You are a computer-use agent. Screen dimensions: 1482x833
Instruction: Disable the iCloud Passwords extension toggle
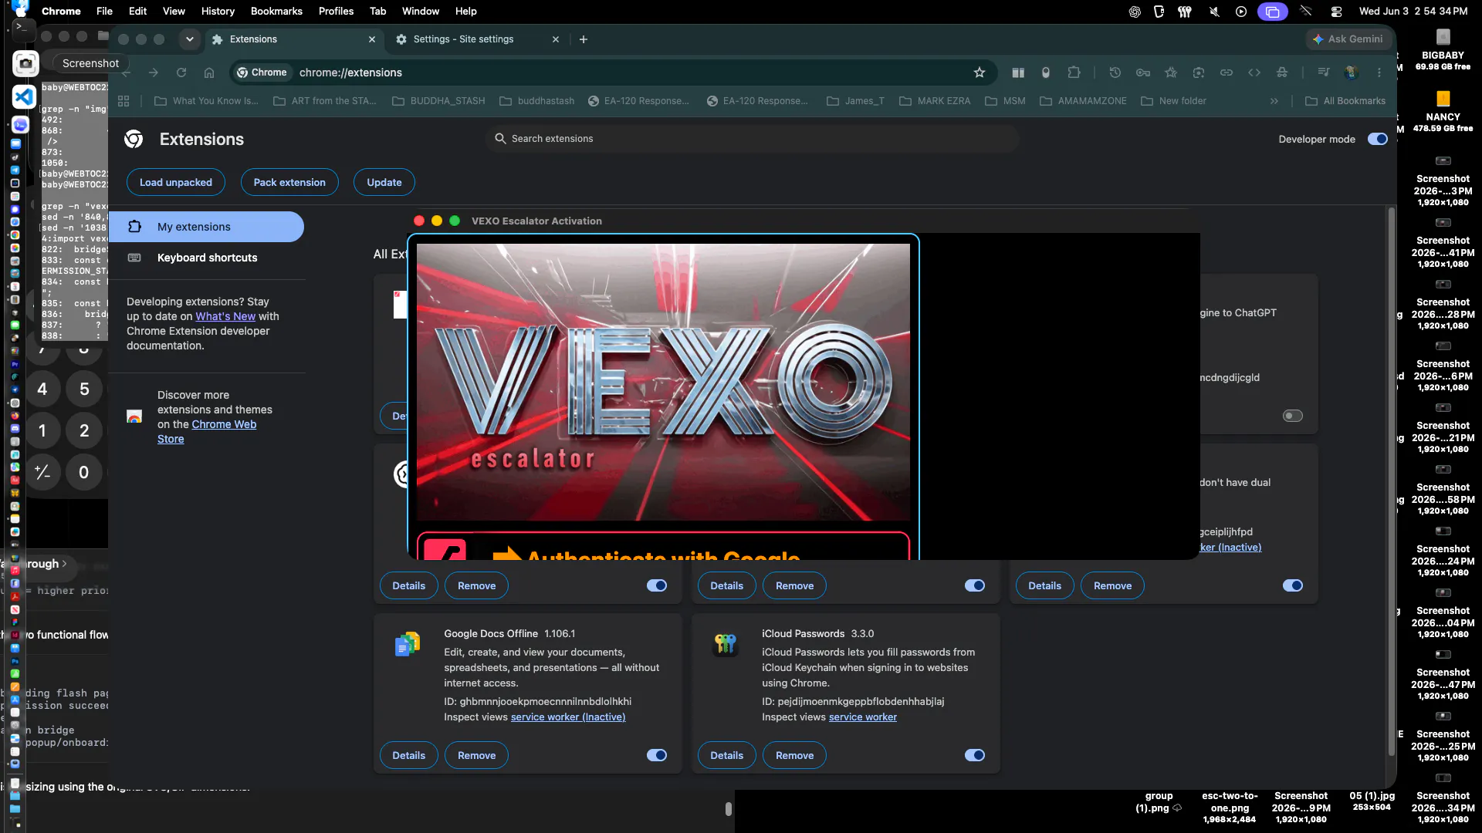tap(975, 755)
